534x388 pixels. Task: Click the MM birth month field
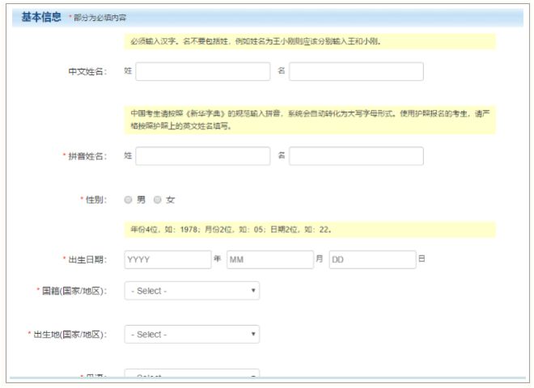tap(270, 259)
